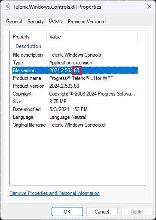The width and height of the screenshot is (156, 220).
Task: Click the 5/3/2024 1:53 PM value
Action: [68, 109]
